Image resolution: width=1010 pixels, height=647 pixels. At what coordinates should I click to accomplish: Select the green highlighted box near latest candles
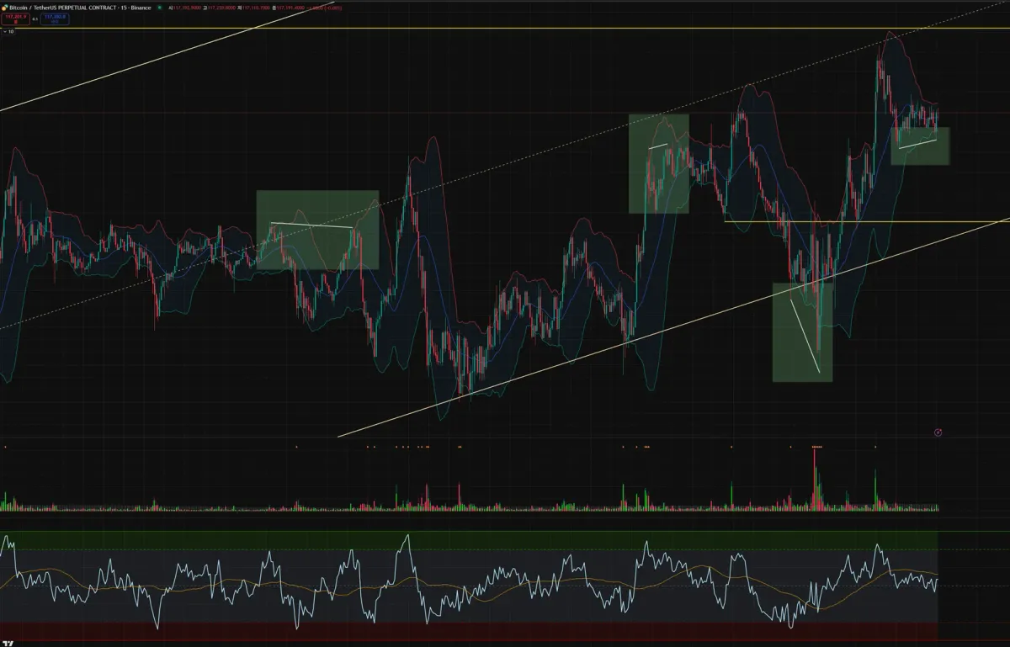[920, 146]
